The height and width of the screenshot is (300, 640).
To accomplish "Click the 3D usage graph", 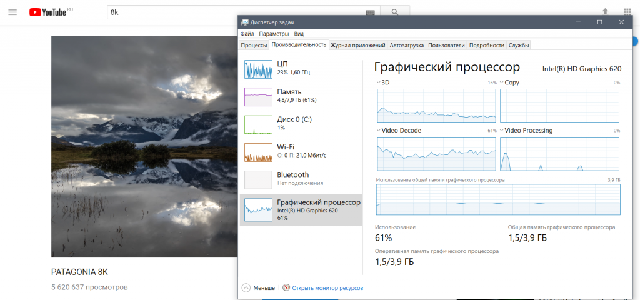I will coord(436,105).
